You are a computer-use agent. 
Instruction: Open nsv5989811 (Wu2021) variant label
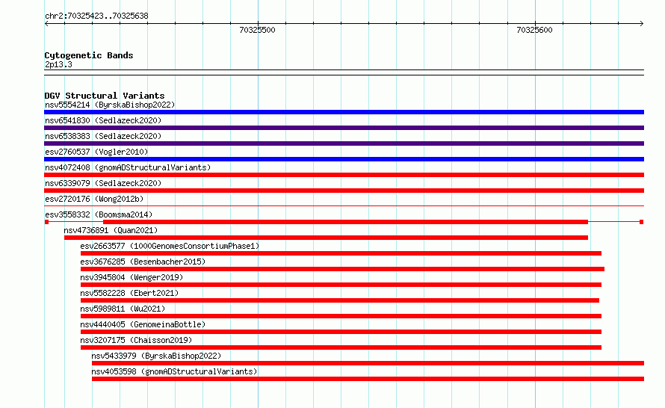123,309
